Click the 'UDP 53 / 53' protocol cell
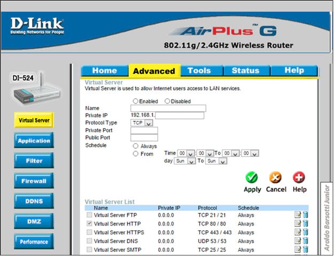The image size is (336, 256). pyautogui.click(x=212, y=241)
